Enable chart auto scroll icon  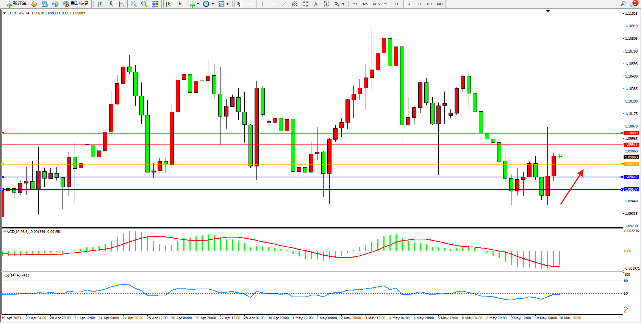pos(168,4)
